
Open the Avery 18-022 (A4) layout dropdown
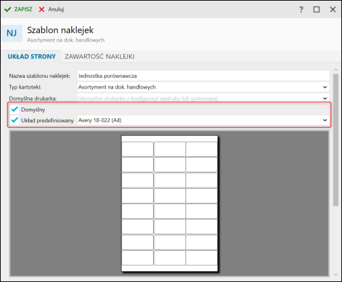click(324, 120)
